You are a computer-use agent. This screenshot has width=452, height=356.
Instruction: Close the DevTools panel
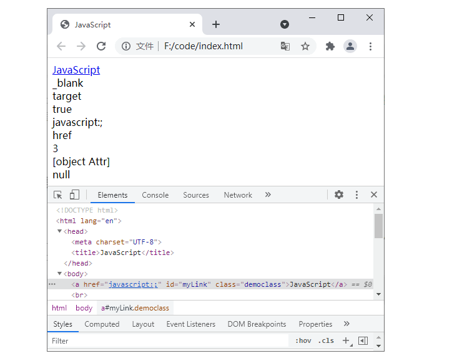tap(374, 195)
